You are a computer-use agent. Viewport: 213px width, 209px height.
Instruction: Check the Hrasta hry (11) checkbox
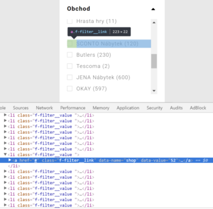pos(70,21)
